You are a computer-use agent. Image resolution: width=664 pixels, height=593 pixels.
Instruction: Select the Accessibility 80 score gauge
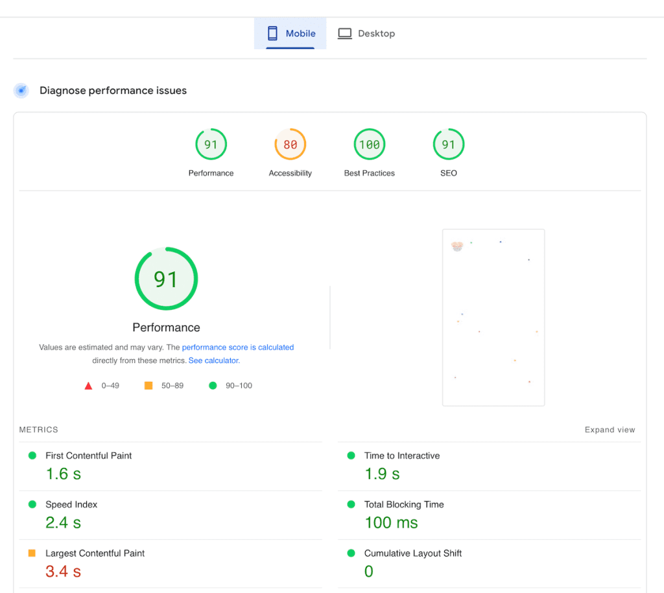290,145
